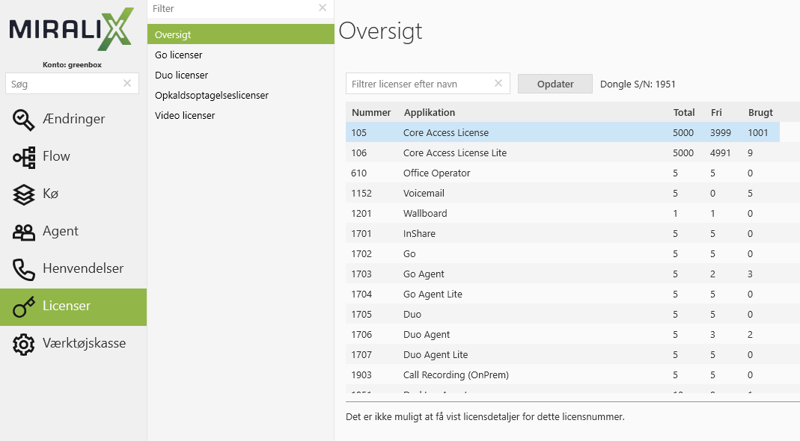Viewport: 800px width, 441px height.
Task: Select the Oversigt submenu item
Action: pos(241,34)
